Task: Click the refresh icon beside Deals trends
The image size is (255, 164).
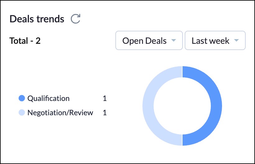Action: pos(76,19)
